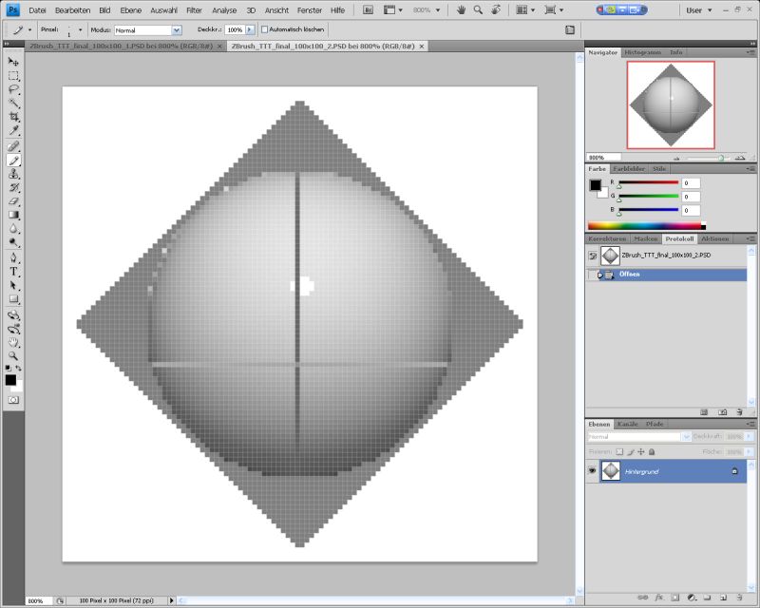Switch to the Kanäle tab

628,424
